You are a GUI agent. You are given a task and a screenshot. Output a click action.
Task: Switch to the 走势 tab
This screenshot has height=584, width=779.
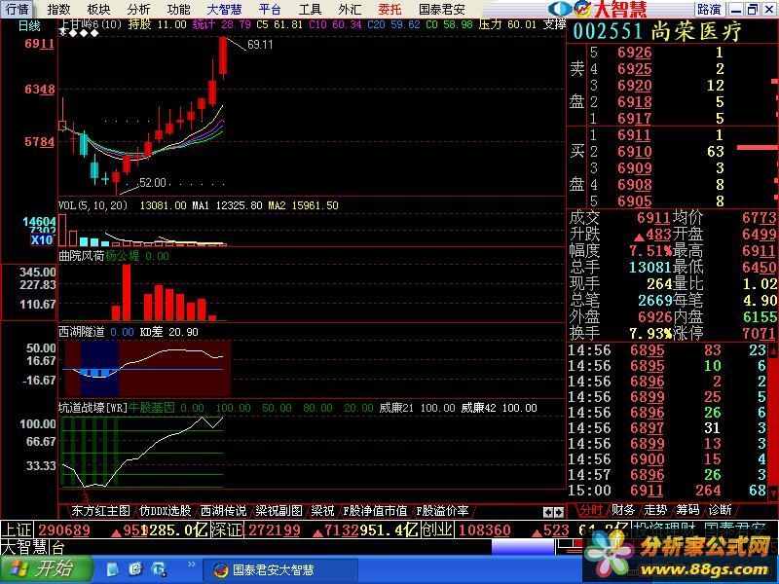coord(655,510)
